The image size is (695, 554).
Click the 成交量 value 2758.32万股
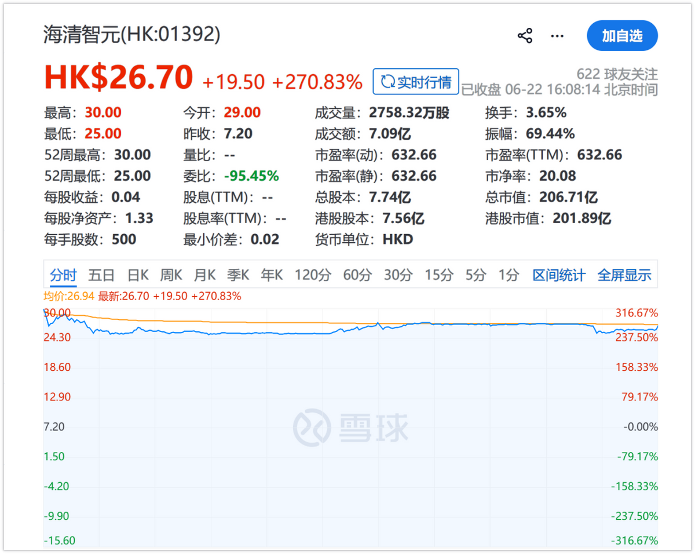(409, 112)
